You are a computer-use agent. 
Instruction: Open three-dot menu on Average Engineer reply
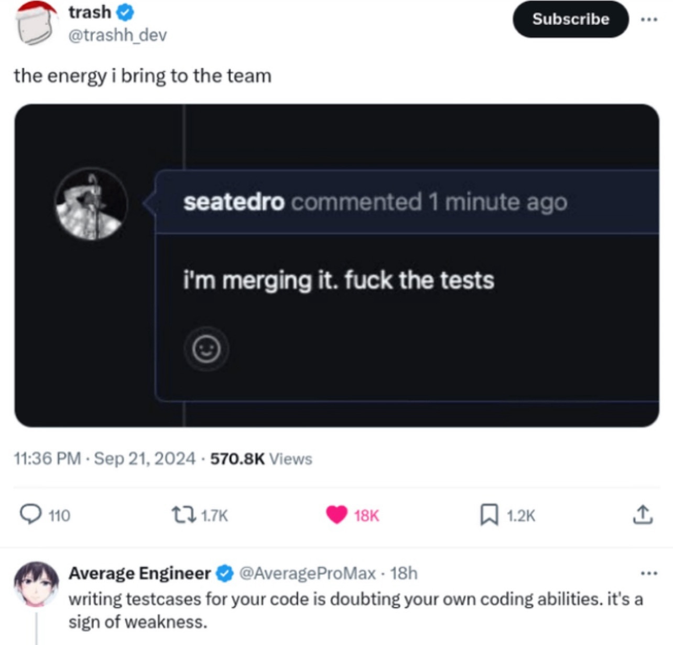[x=649, y=573]
